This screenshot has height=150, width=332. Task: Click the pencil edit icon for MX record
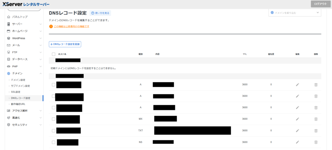298,119
